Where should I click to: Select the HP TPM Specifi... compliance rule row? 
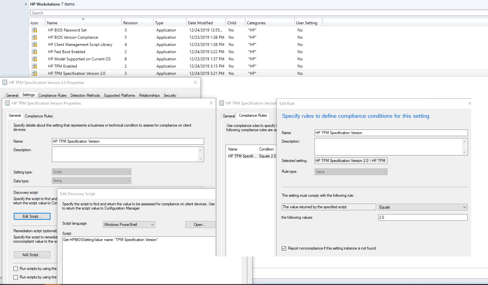pos(251,156)
